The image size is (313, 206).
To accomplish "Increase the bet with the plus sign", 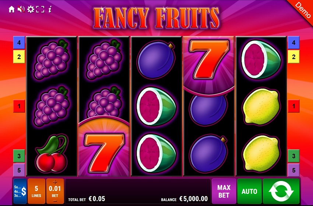I will click(x=55, y=182).
